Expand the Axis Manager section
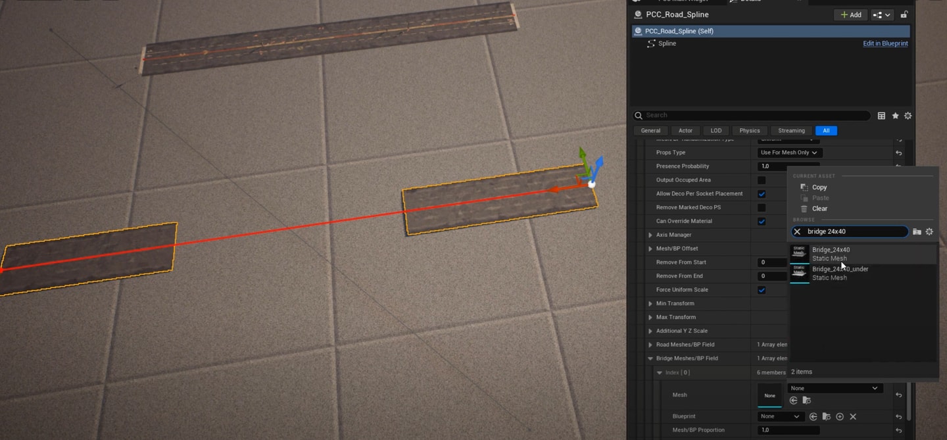The width and height of the screenshot is (947, 440). (650, 235)
